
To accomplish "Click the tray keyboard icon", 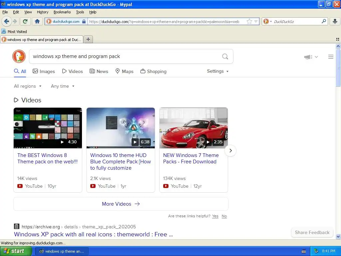I will 304,251.
